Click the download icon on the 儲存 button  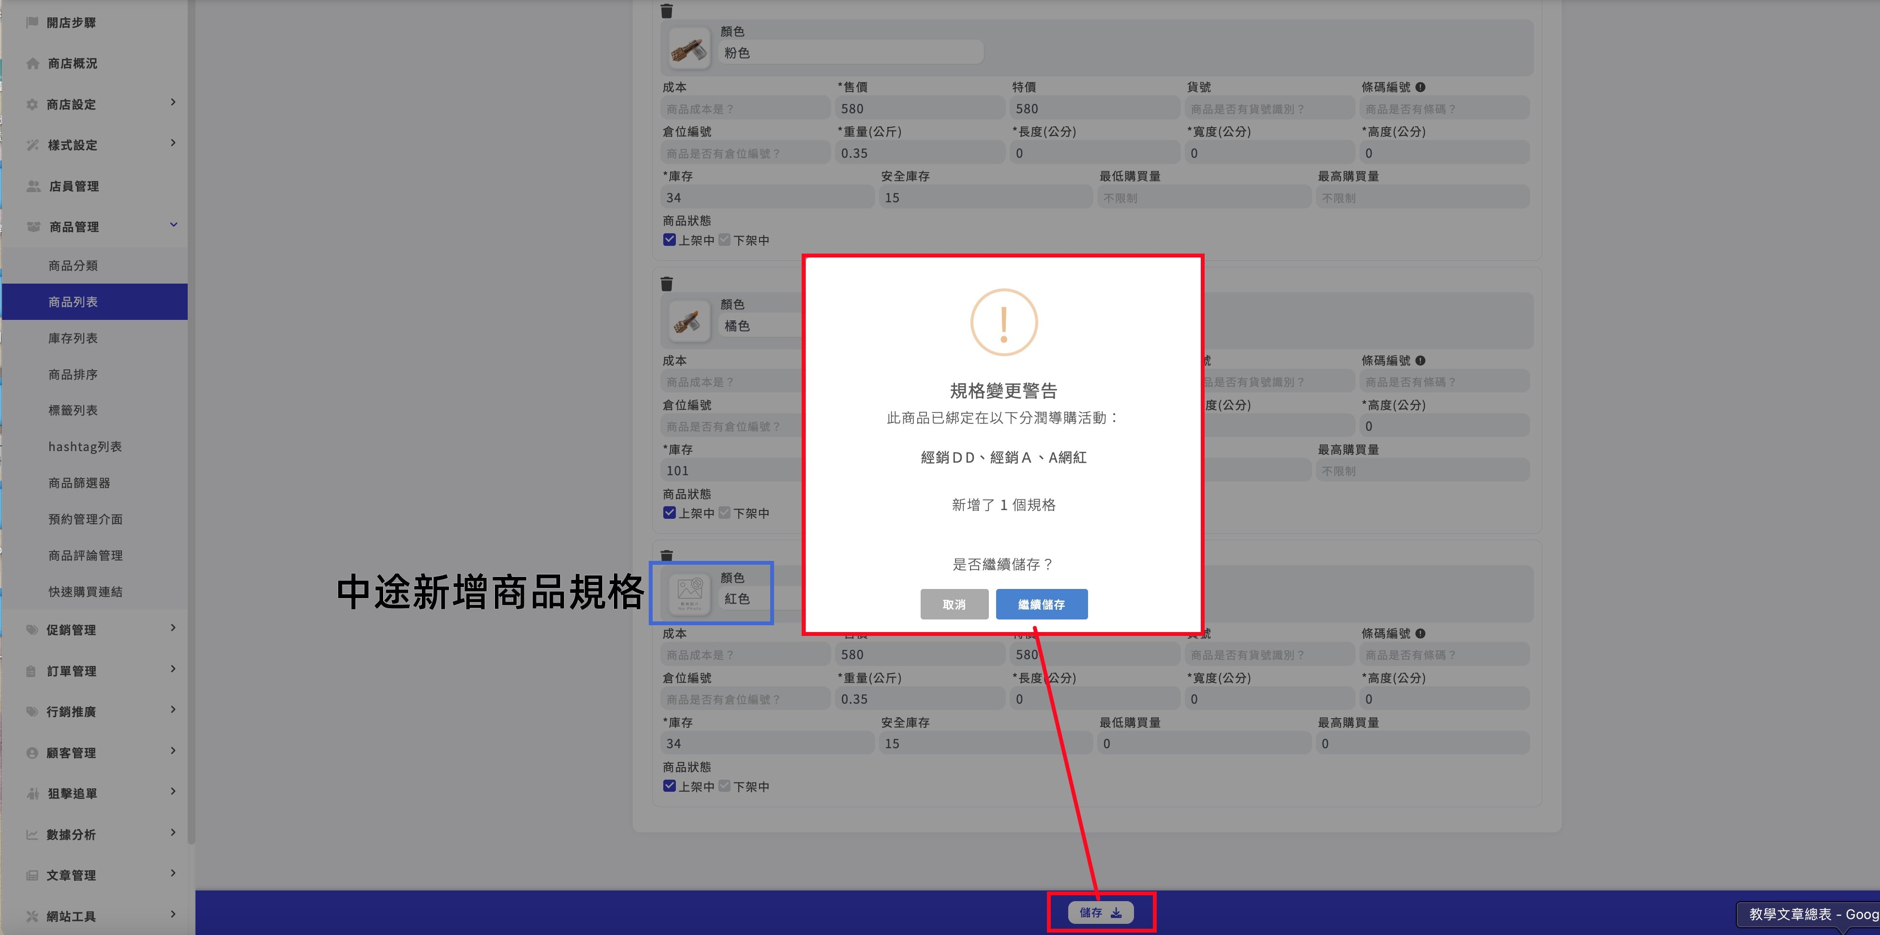(1116, 912)
